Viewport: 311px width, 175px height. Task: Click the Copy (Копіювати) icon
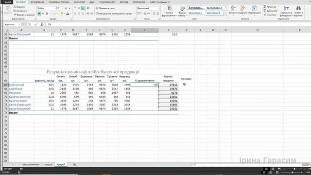[15, 11]
